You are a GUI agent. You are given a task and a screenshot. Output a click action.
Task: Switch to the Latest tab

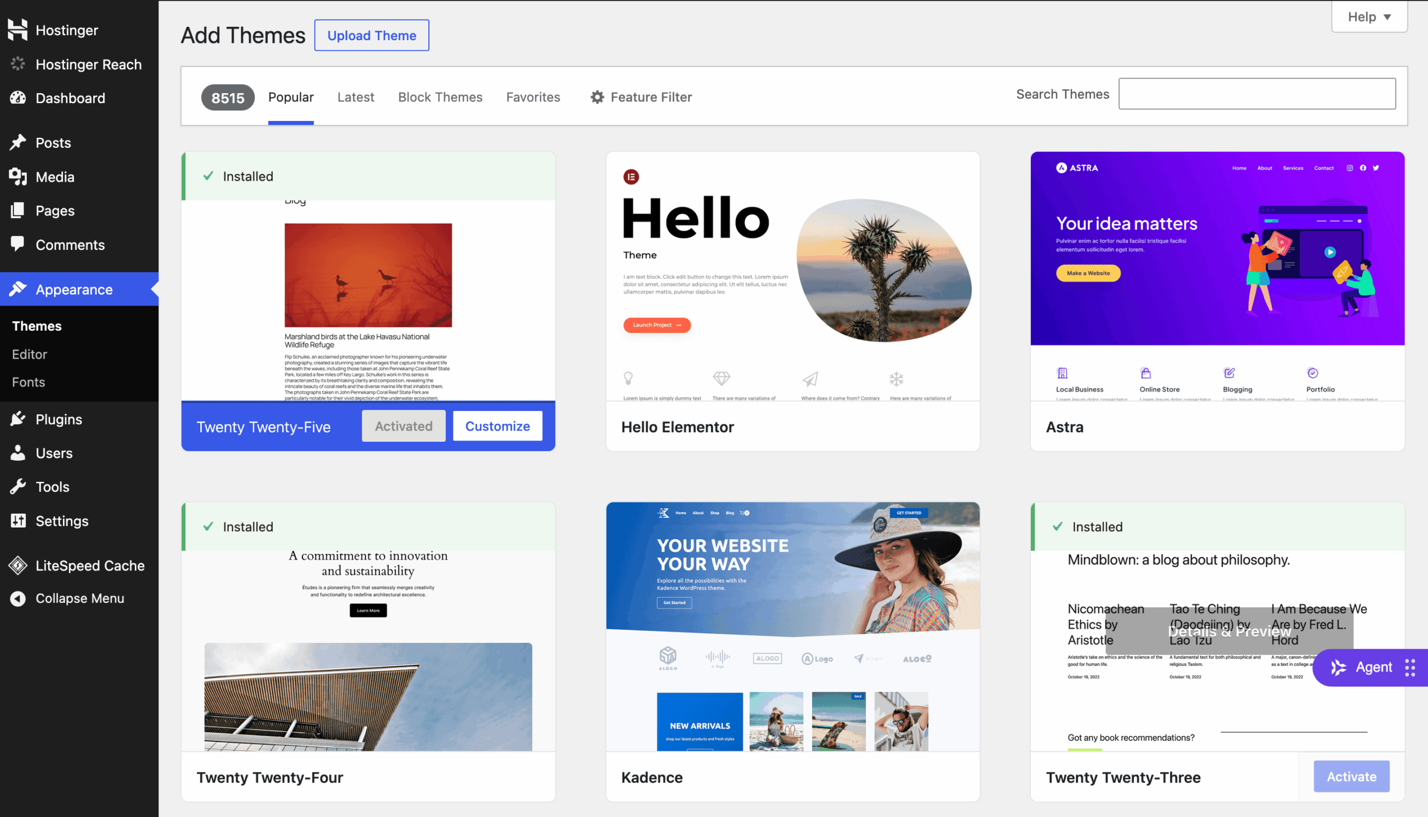pos(356,97)
